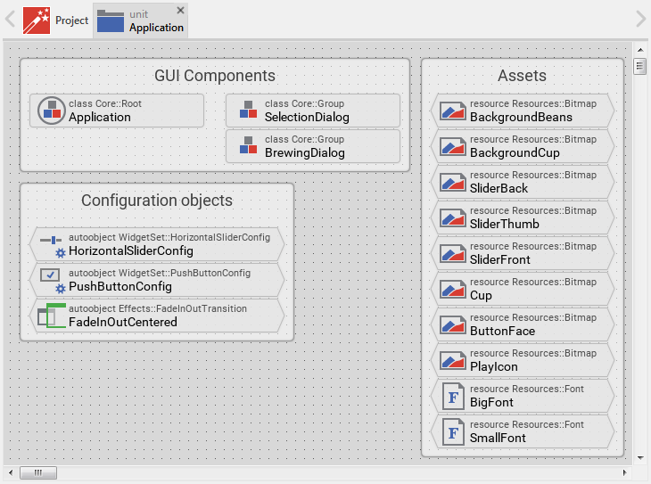Navigate to previous tab with left arrow
This screenshot has height=484, width=651.
tap(10, 19)
